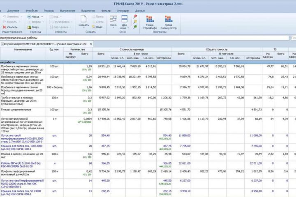Click the Папка create folder button
The width and height of the screenshot is (296, 197).
coord(98,16)
